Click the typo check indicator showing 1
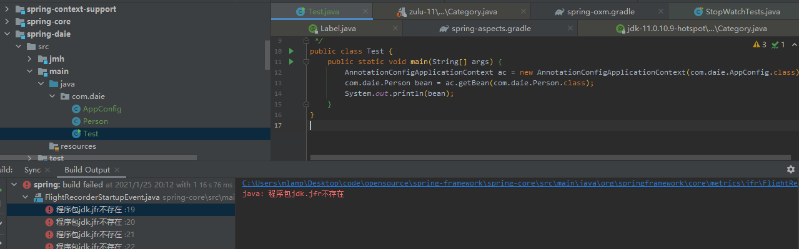 pyautogui.click(x=778, y=45)
